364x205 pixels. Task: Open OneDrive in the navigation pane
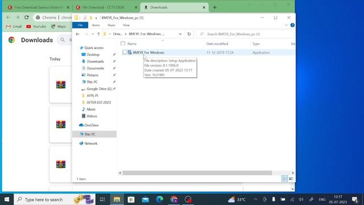[91, 125]
